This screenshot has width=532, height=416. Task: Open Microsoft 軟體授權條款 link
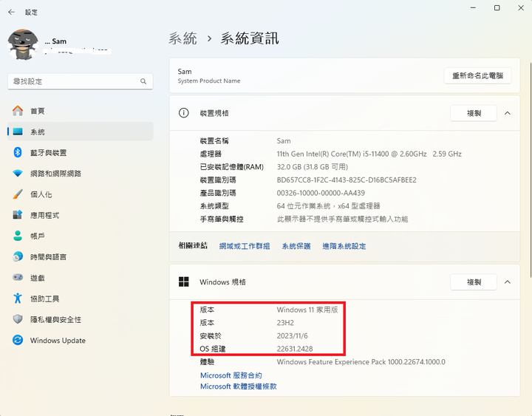coord(238,386)
